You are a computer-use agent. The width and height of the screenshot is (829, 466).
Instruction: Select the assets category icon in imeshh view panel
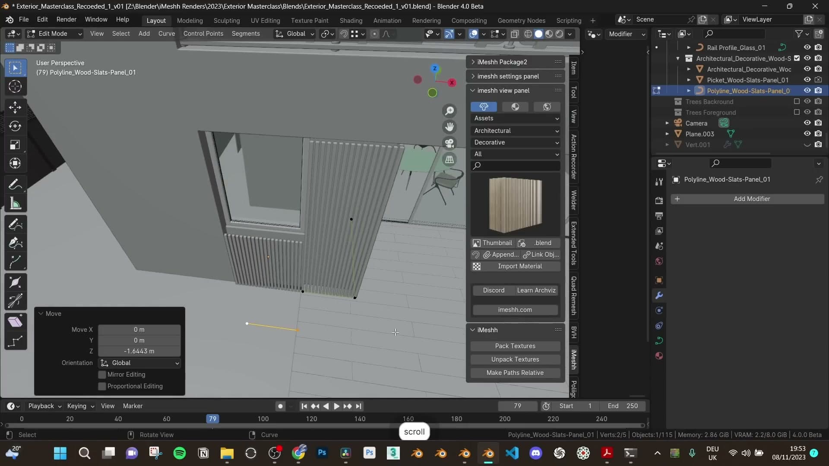[484, 107]
